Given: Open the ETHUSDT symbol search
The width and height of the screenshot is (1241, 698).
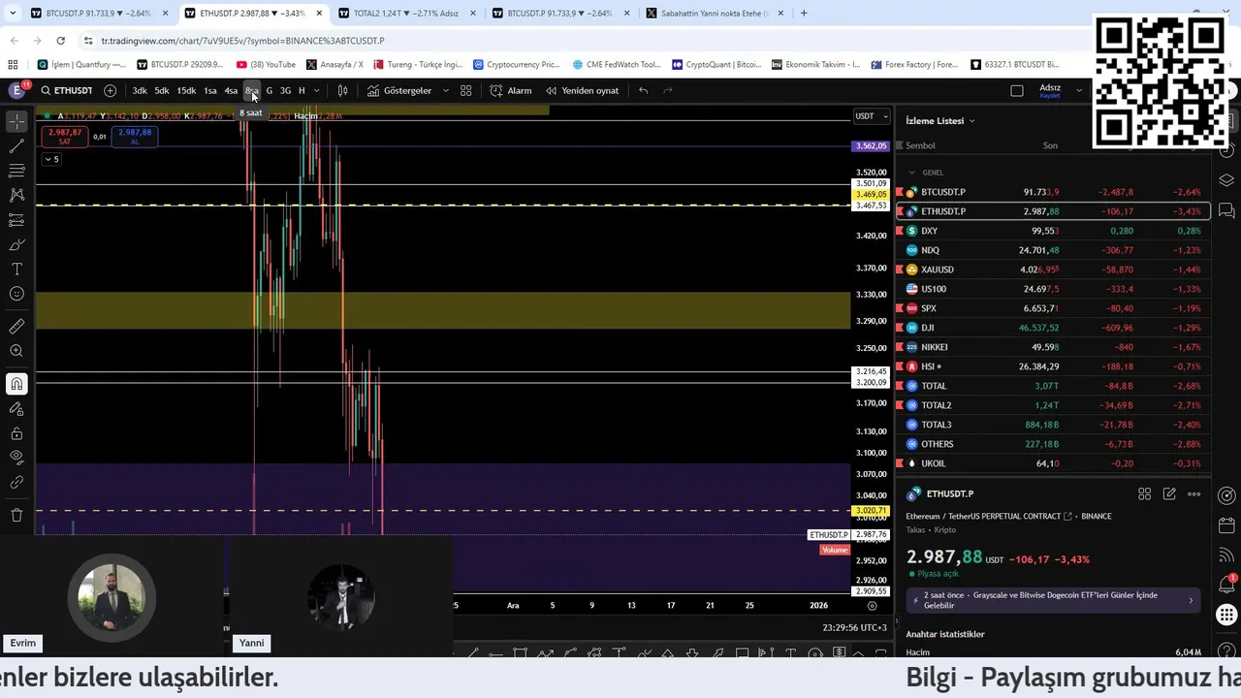Looking at the screenshot, I should (x=67, y=90).
